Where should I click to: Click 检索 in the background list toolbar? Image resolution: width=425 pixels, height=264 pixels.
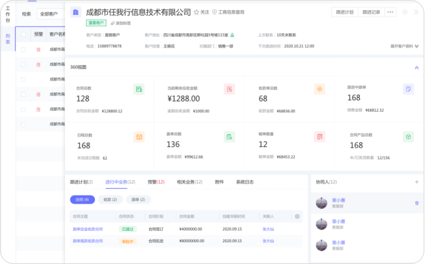tap(26, 14)
